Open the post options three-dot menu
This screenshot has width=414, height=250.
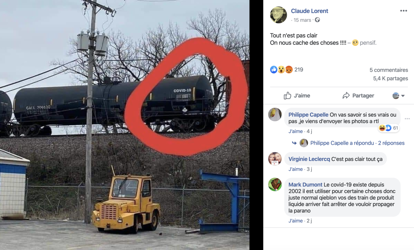403,11
